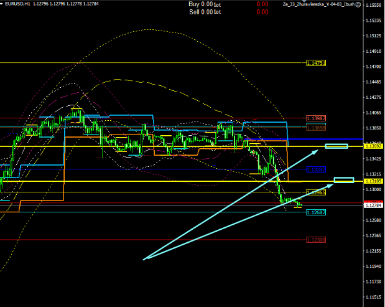Image resolution: width=385 pixels, height=307 pixels.
Task: Click the Buy 0.00 lot text
Action: [205, 4]
